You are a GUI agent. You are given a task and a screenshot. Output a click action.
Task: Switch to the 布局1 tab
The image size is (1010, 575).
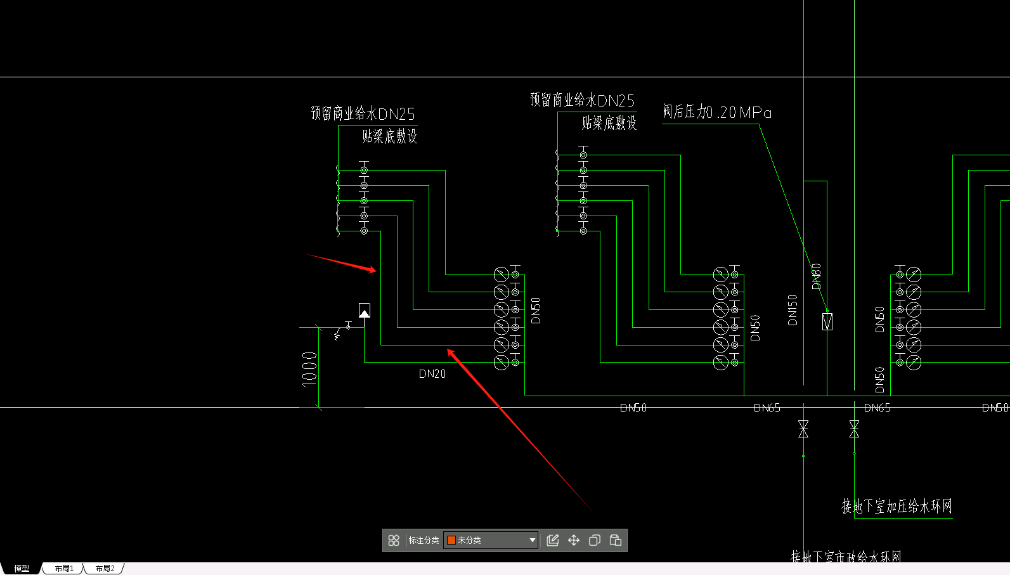click(64, 569)
